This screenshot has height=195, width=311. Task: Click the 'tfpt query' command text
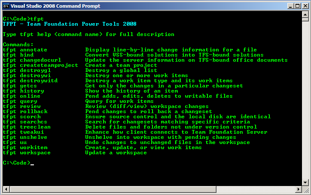[20, 101]
